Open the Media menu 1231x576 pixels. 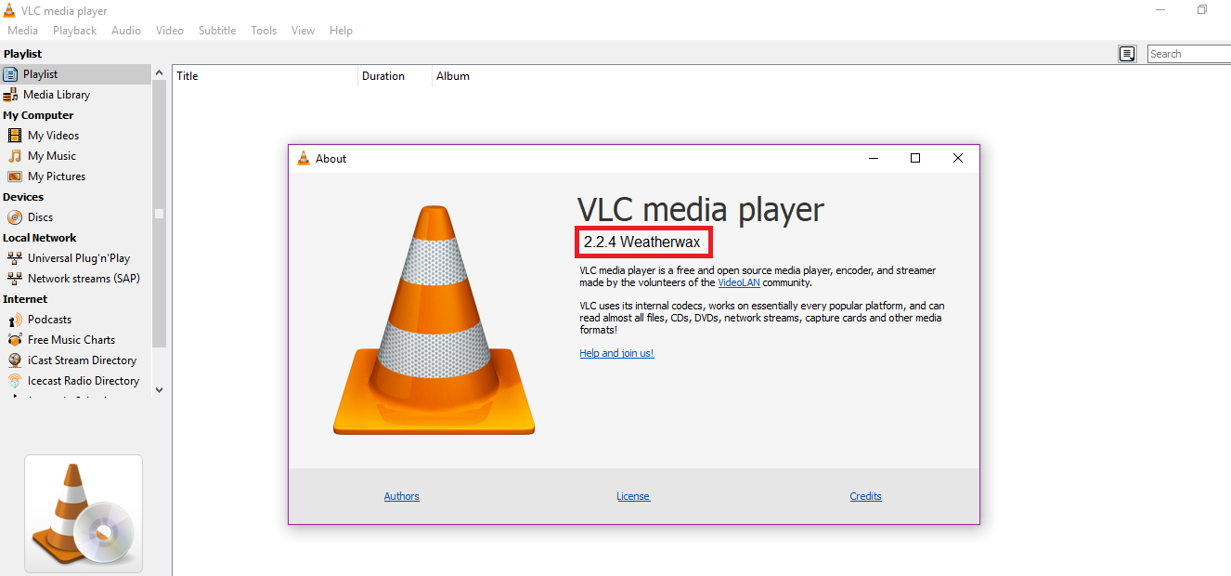[23, 31]
